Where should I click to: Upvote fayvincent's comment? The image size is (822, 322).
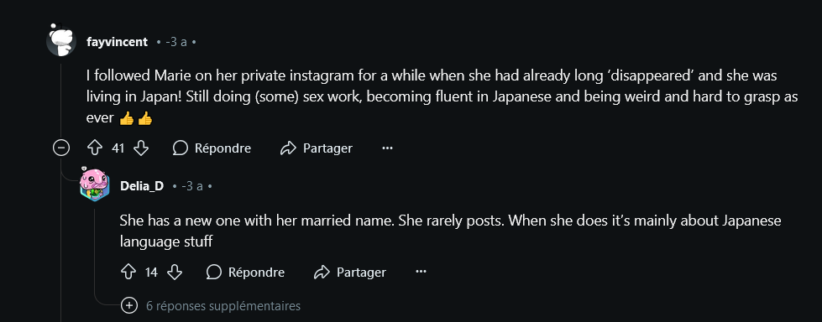95,148
